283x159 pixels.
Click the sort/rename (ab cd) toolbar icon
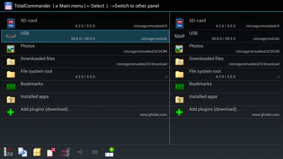(x=66, y=152)
